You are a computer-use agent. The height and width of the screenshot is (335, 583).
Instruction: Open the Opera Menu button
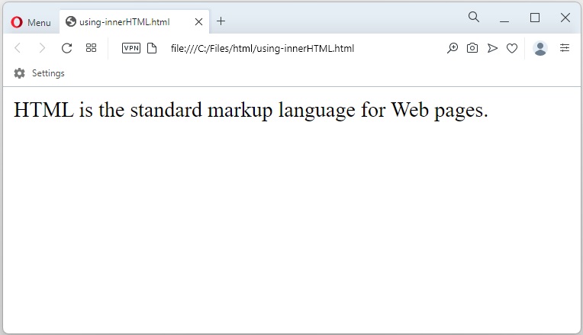tap(31, 22)
